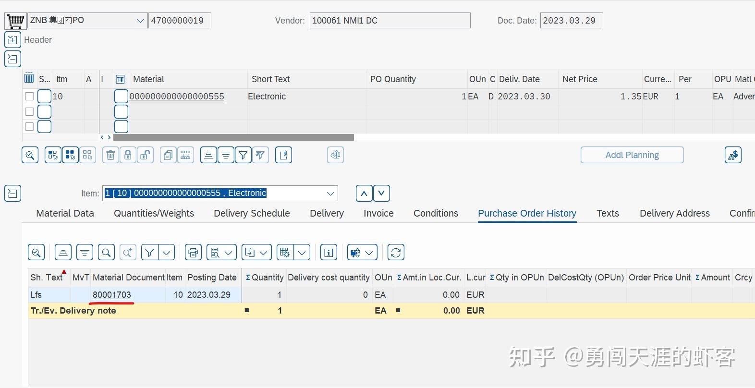Go to next item with down arrow

(x=381, y=194)
